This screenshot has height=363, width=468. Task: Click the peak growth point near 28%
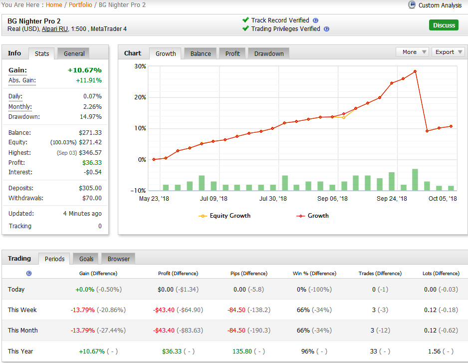(415, 72)
